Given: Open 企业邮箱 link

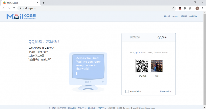Looking at the screenshot, I should (x=193, y=16).
